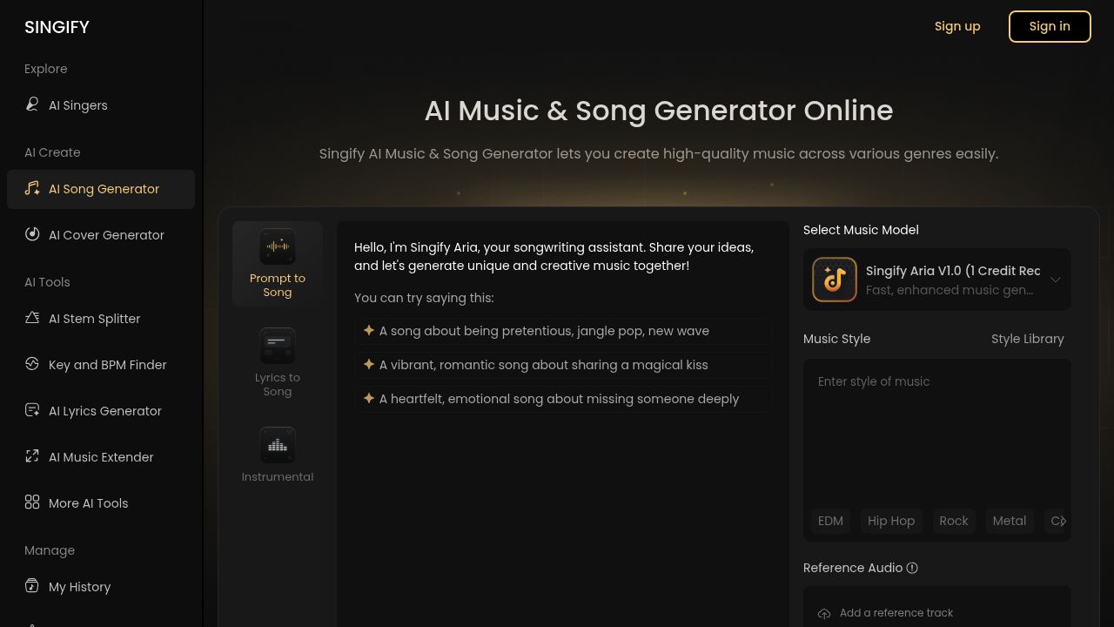The height and width of the screenshot is (627, 1114).
Task: Click the upload cloud icon for reference track
Action: [824, 614]
